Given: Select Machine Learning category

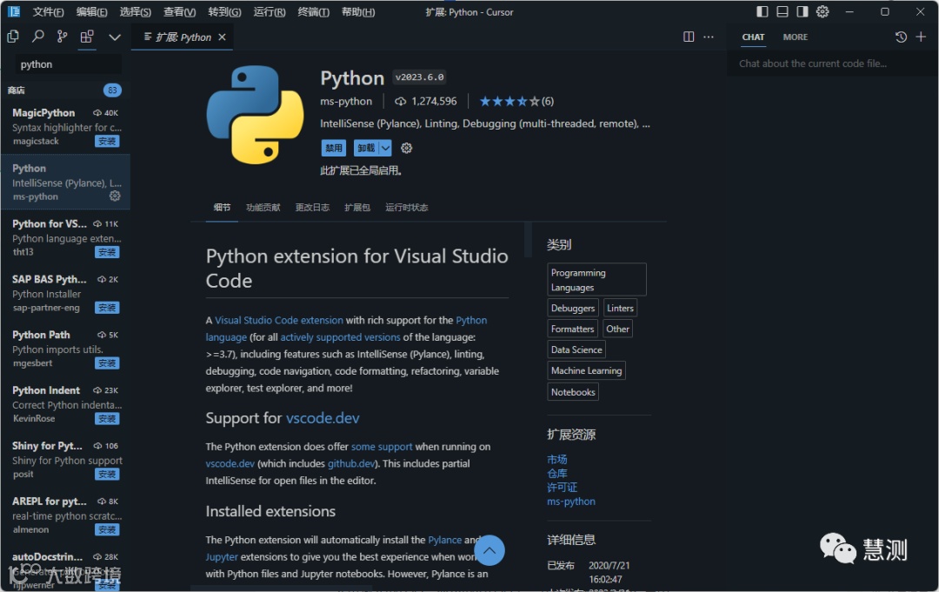Looking at the screenshot, I should coord(586,370).
